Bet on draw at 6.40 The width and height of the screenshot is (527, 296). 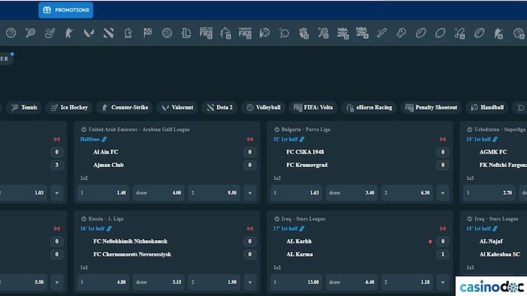point(352,282)
